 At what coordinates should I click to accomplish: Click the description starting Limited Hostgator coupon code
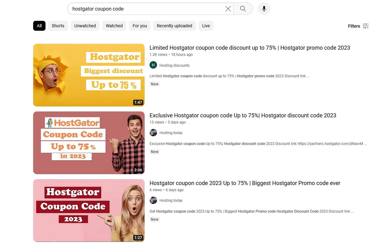[229, 76]
